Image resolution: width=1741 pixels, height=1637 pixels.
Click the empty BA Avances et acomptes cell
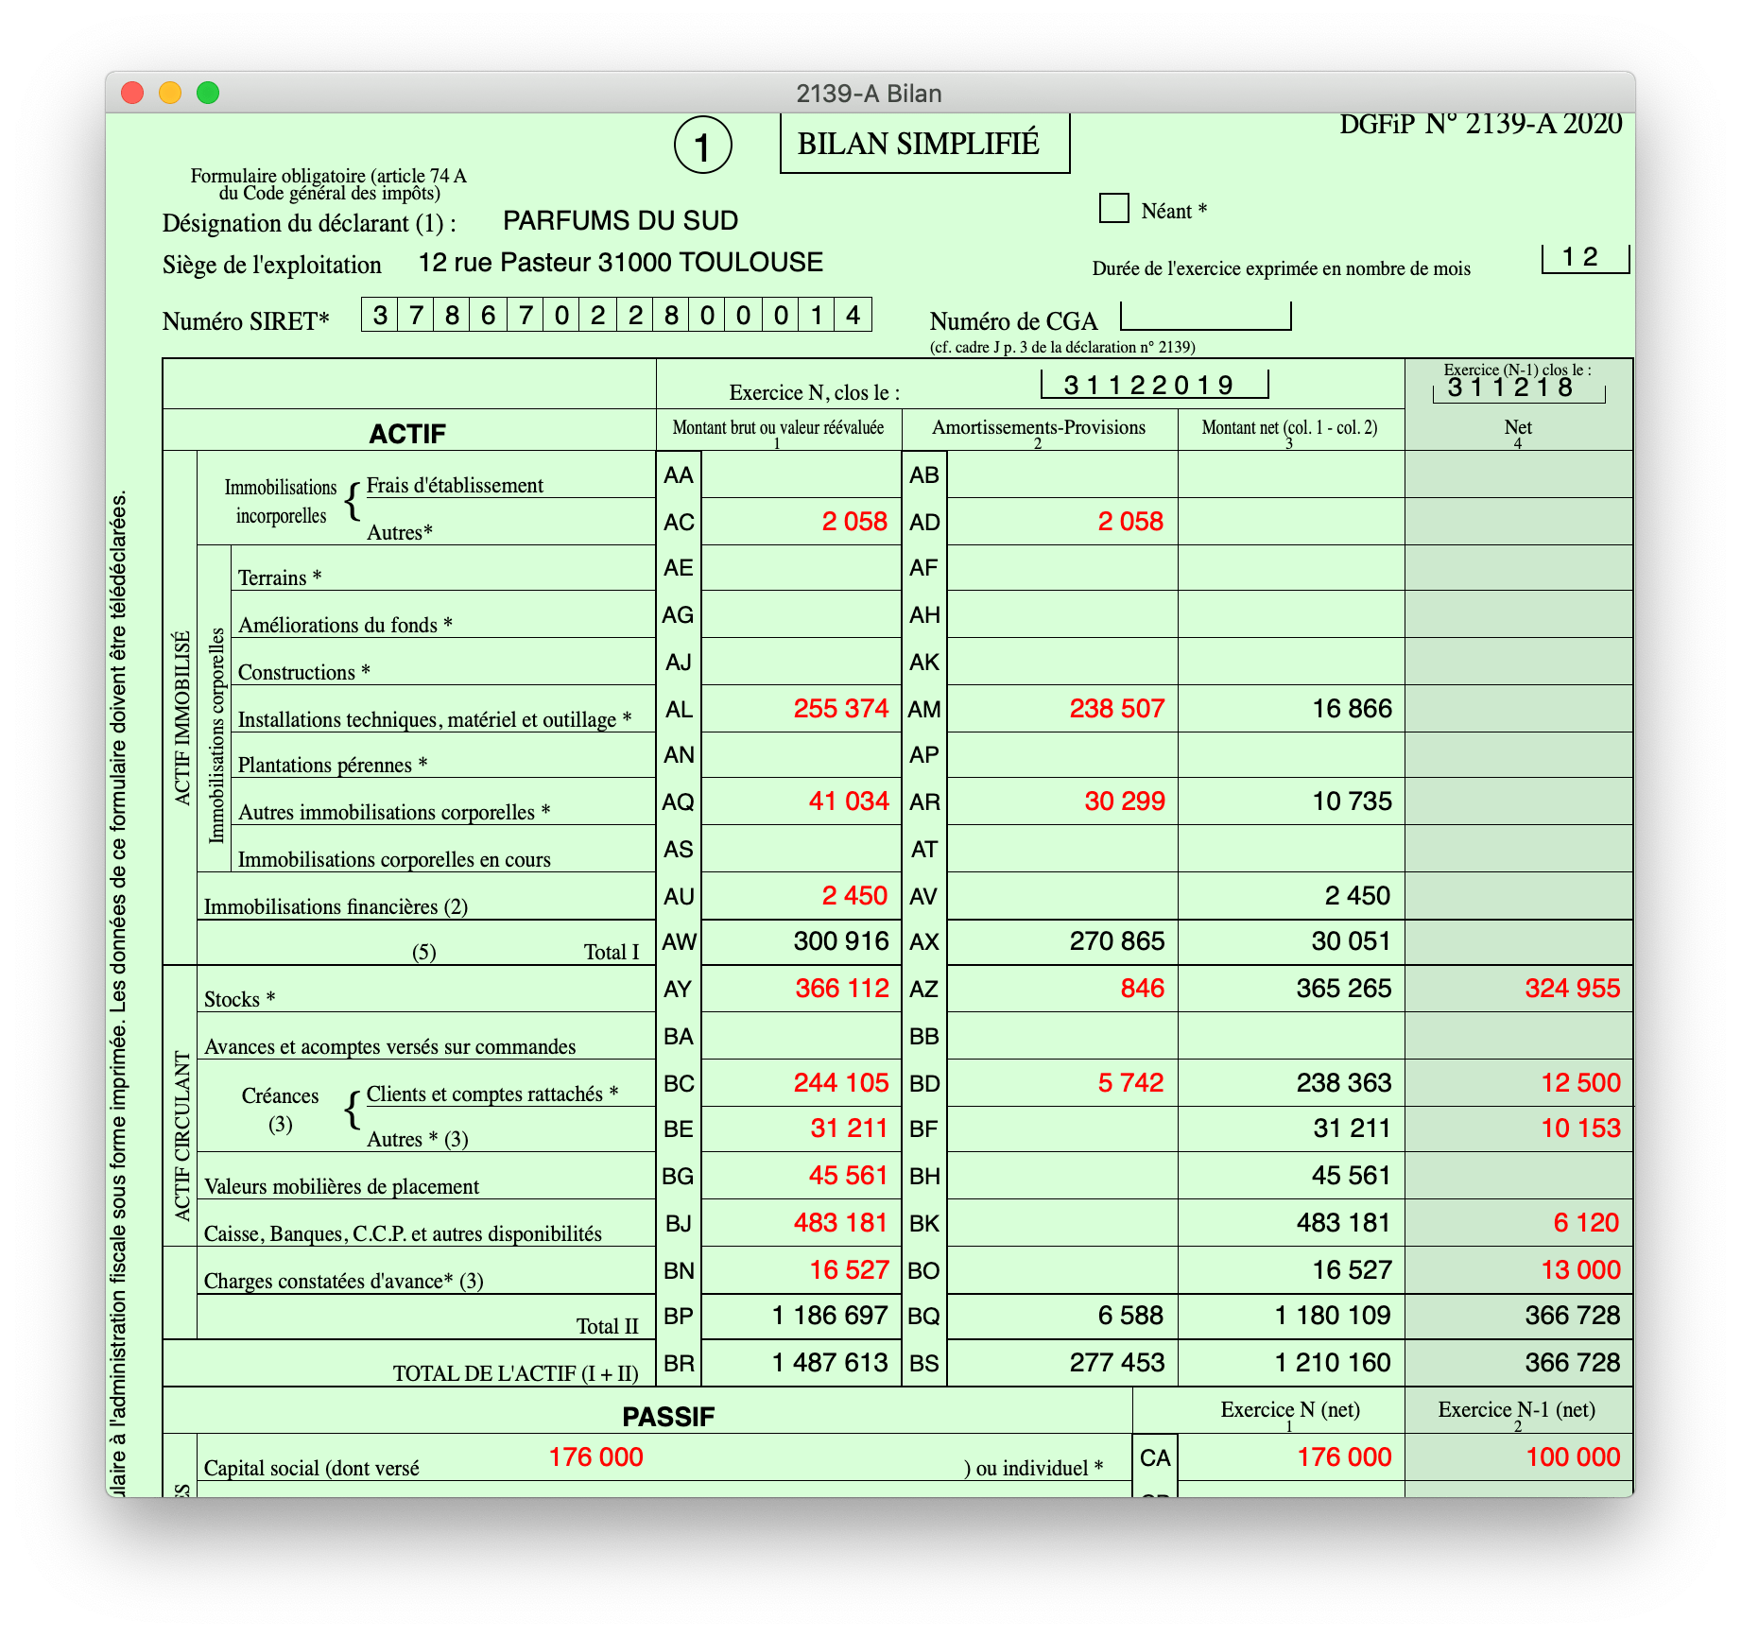pyautogui.click(x=802, y=1036)
